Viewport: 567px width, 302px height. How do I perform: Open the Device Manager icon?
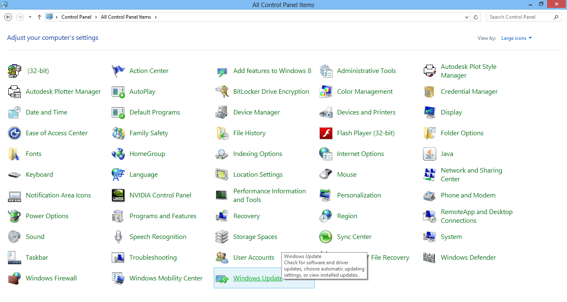click(x=222, y=112)
